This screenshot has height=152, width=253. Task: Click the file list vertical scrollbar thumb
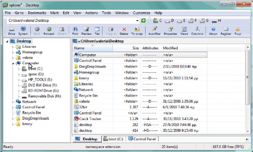point(248,77)
